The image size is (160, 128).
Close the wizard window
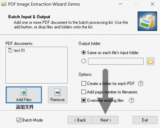pos(152,4)
